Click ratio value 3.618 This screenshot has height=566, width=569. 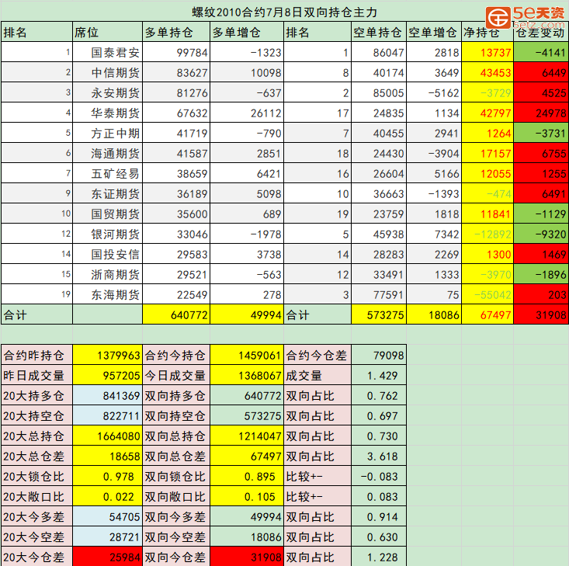point(379,456)
